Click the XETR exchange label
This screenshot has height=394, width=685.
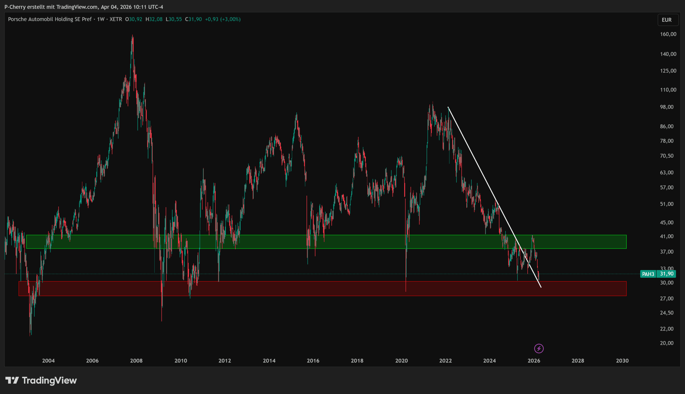tap(116, 19)
